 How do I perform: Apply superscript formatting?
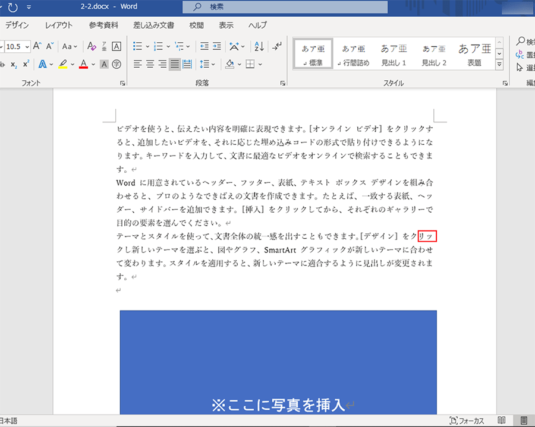pyautogui.click(x=26, y=64)
